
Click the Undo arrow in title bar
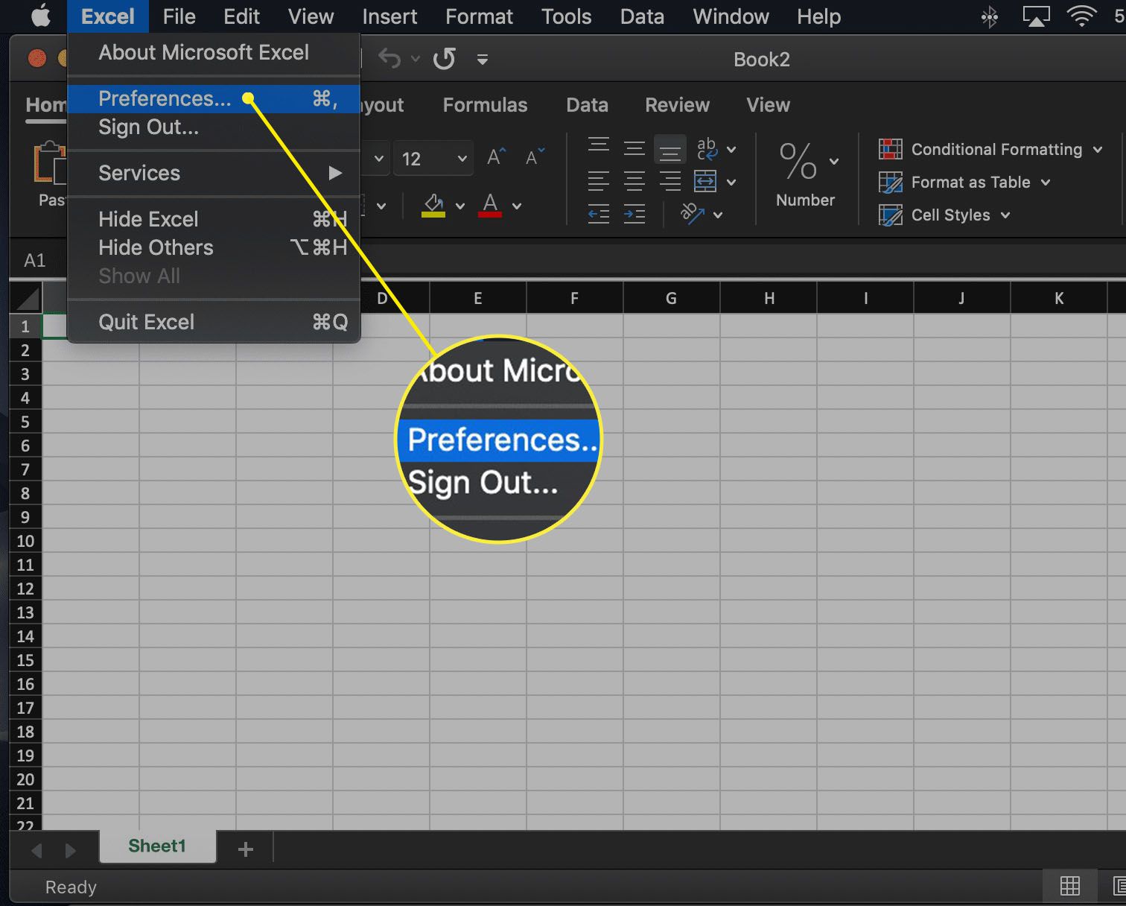(389, 58)
